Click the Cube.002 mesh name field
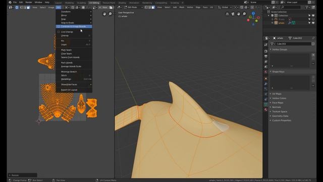This screenshot has width=323, height=182. coord(294,44)
